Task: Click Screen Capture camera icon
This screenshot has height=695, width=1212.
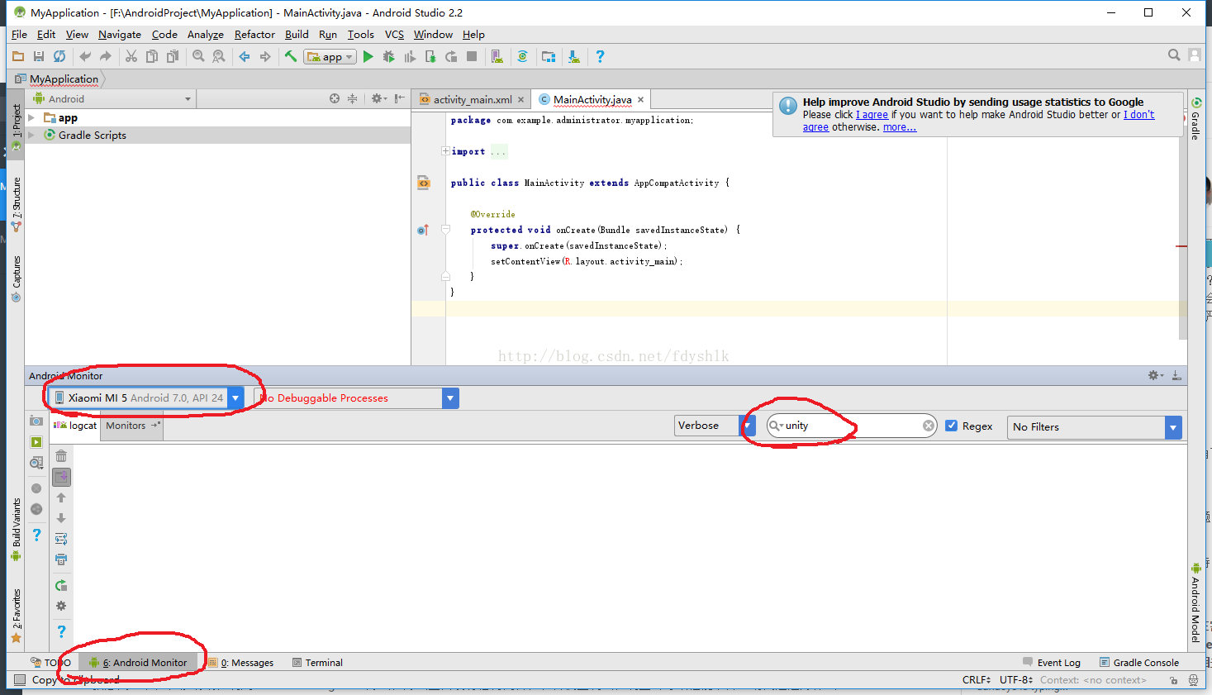Action: coord(36,421)
